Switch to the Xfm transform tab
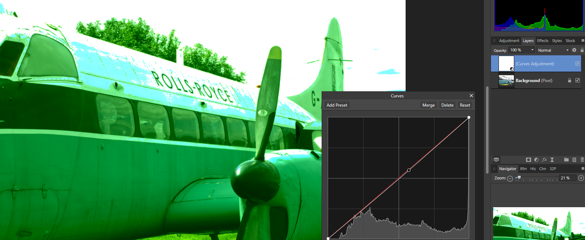Screen dimensions: 585x240 tap(523, 169)
